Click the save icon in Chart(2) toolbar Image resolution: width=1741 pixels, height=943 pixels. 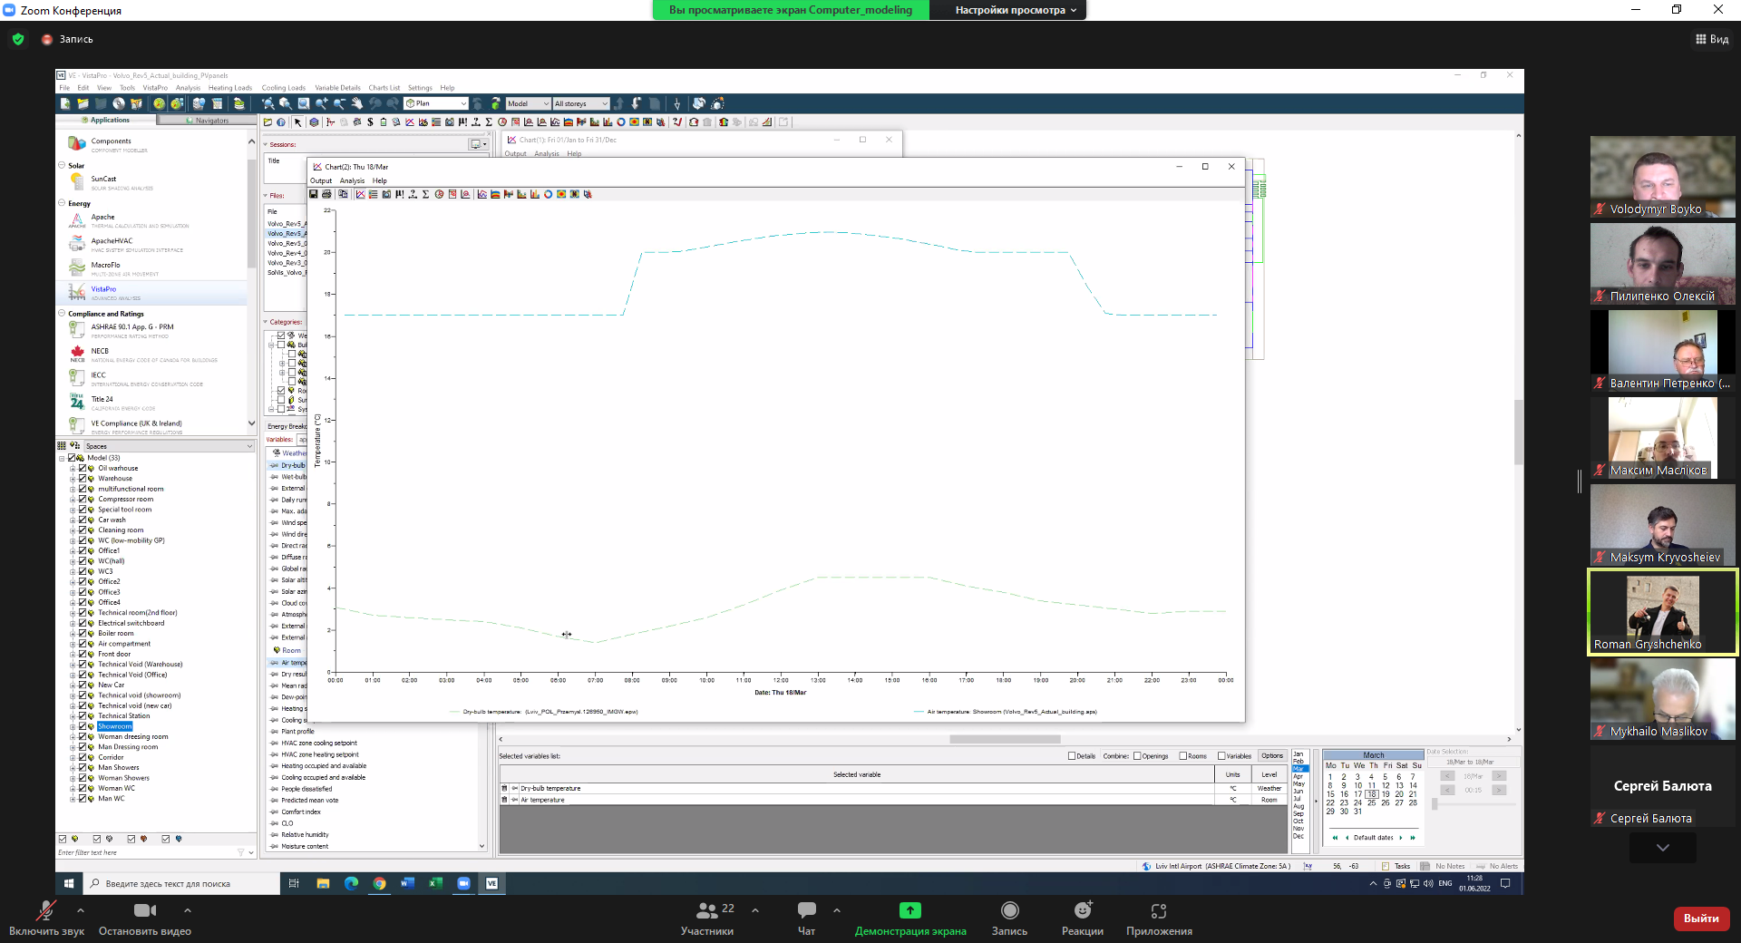coord(314,194)
